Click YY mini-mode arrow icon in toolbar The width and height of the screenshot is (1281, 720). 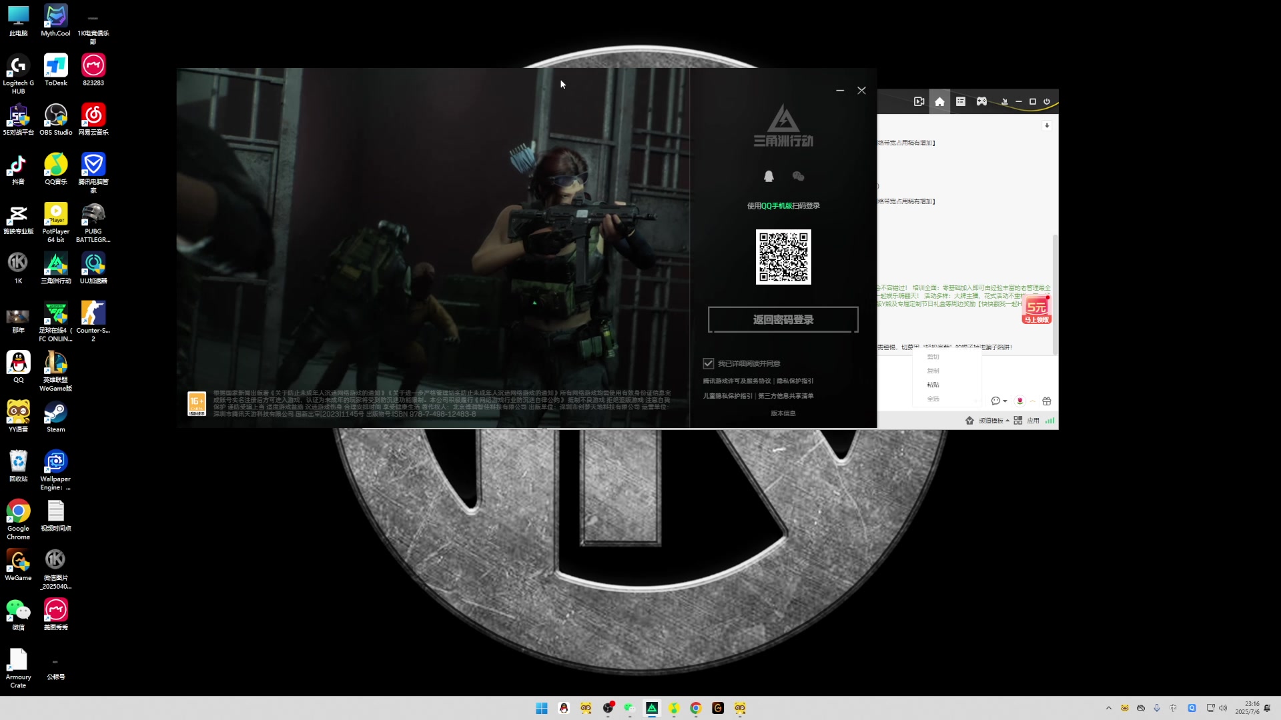tap(1004, 101)
